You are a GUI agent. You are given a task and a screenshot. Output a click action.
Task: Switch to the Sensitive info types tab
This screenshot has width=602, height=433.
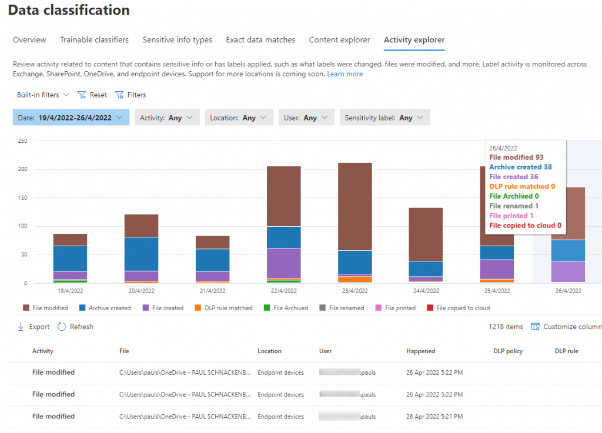[x=177, y=39]
